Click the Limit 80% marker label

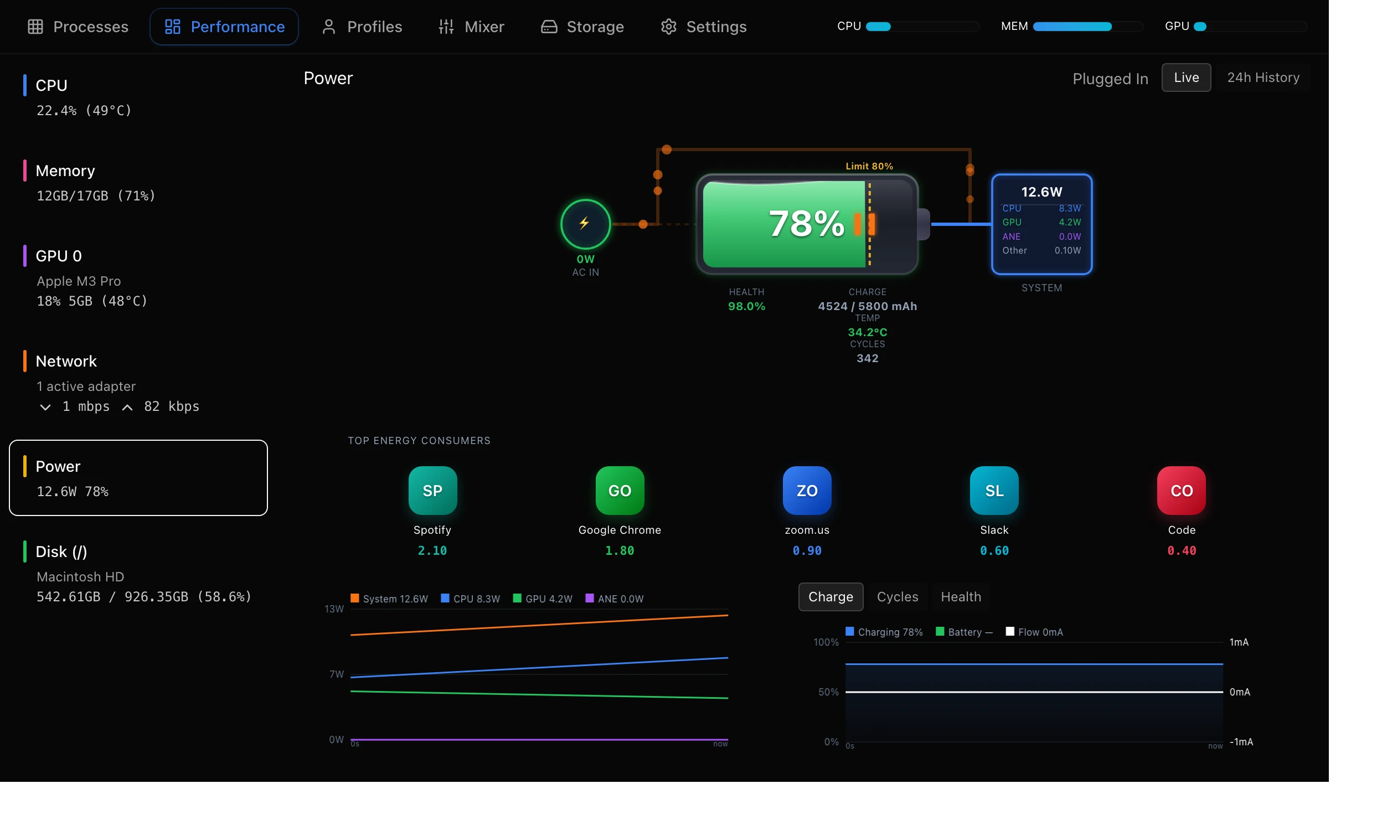(869, 166)
